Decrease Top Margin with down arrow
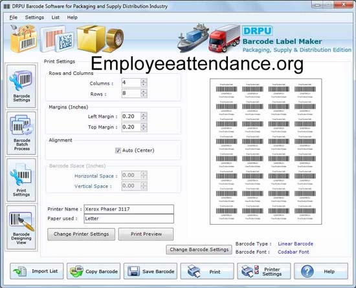The height and width of the screenshot is (288, 356). coord(144,129)
